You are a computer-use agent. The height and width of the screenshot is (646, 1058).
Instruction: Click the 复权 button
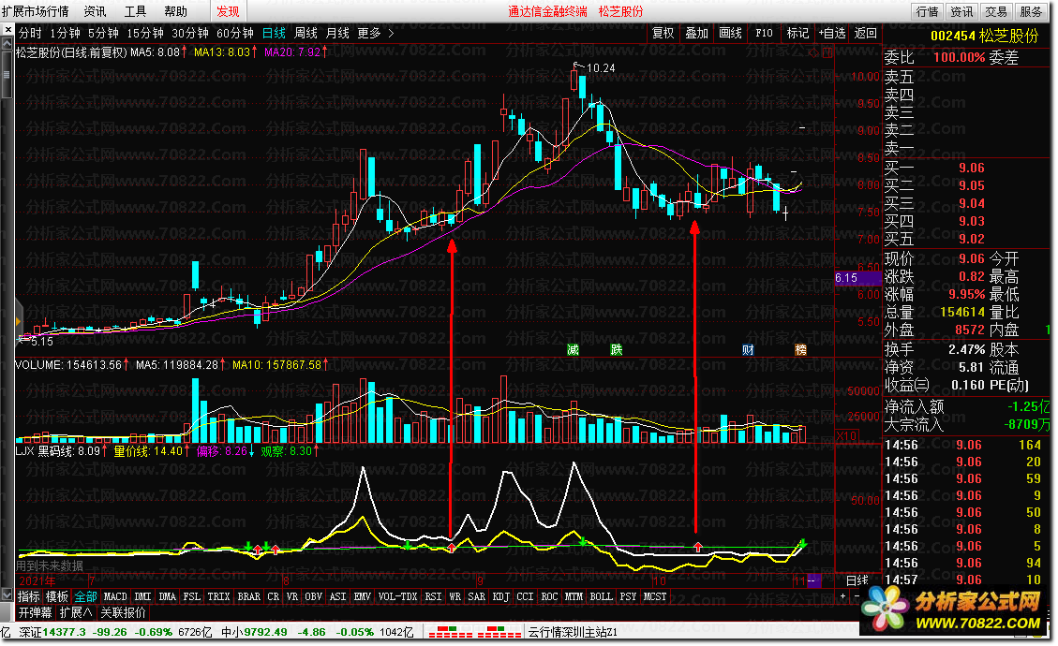(x=663, y=33)
